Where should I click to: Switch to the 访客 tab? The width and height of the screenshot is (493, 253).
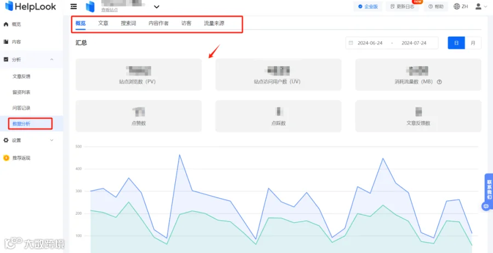point(186,23)
